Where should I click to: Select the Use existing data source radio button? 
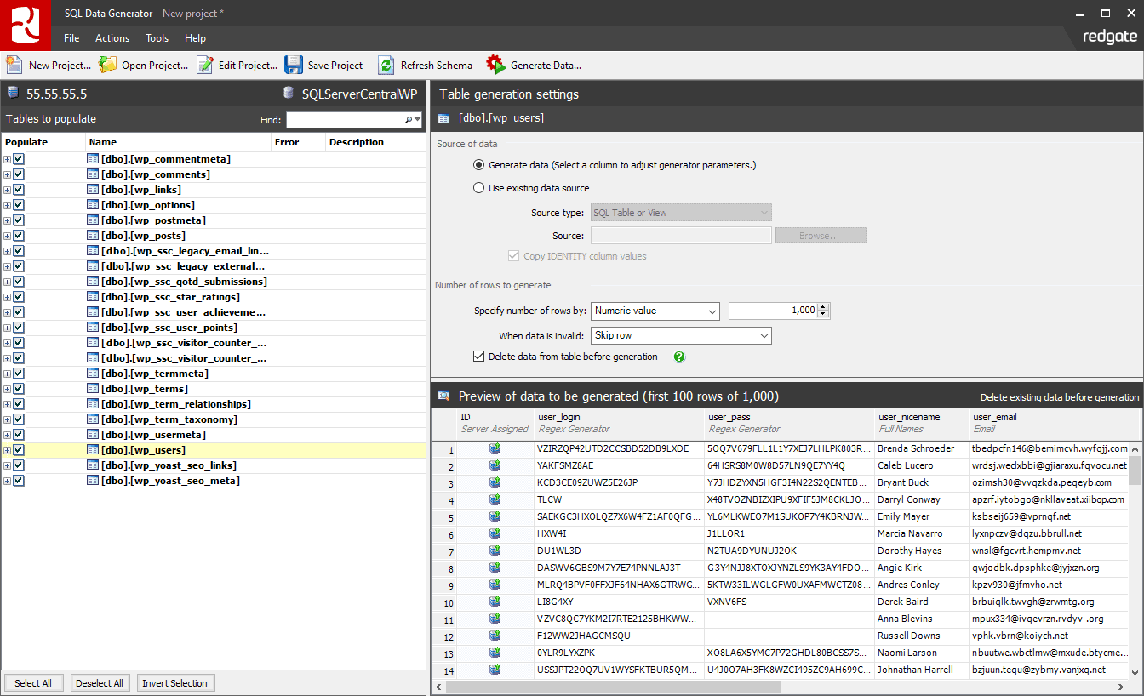(x=478, y=189)
